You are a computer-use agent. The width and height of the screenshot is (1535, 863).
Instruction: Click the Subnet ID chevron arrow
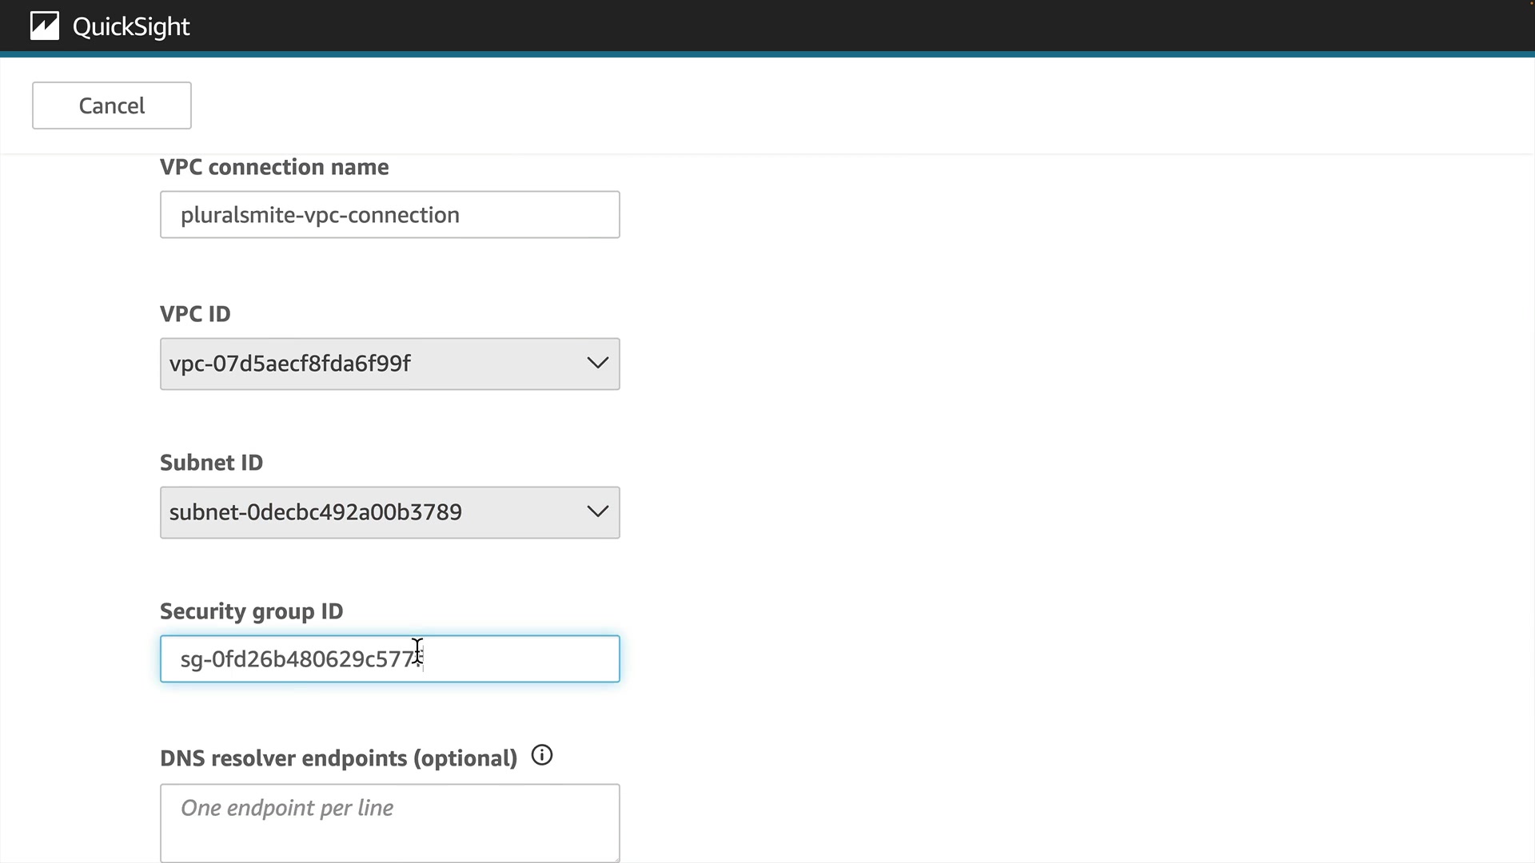pyautogui.click(x=597, y=511)
